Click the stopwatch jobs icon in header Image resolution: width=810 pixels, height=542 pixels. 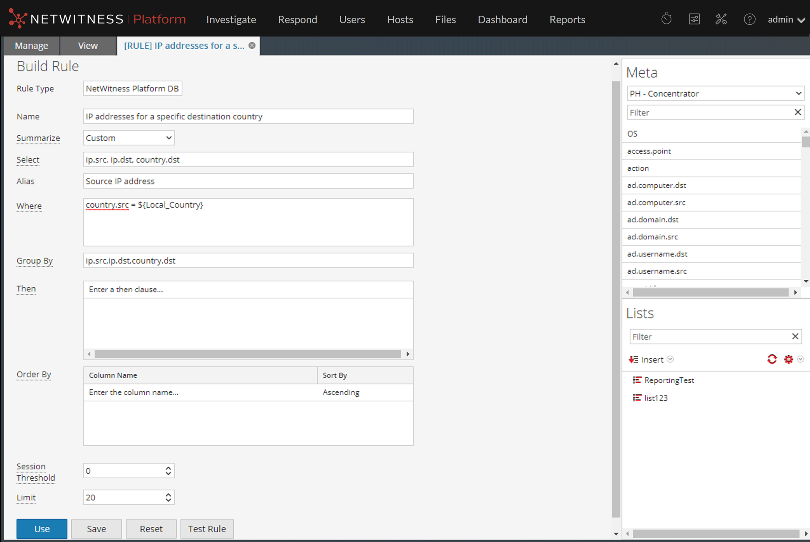point(666,19)
